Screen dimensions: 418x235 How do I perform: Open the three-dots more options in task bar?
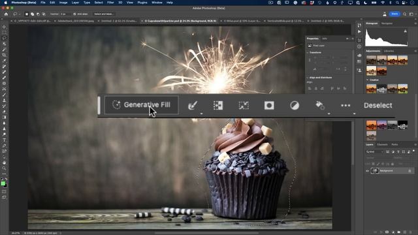346,106
